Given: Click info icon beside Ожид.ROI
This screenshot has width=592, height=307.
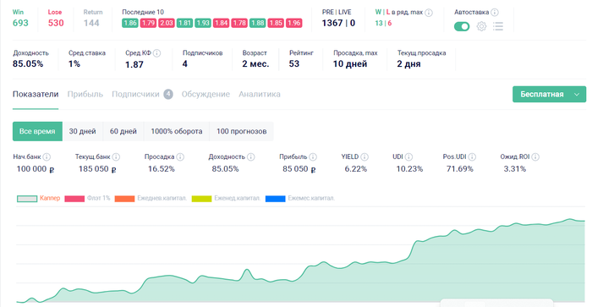Looking at the screenshot, I should pos(535,156).
